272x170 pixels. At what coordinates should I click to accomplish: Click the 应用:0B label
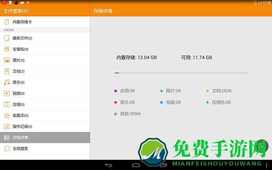[127, 91]
